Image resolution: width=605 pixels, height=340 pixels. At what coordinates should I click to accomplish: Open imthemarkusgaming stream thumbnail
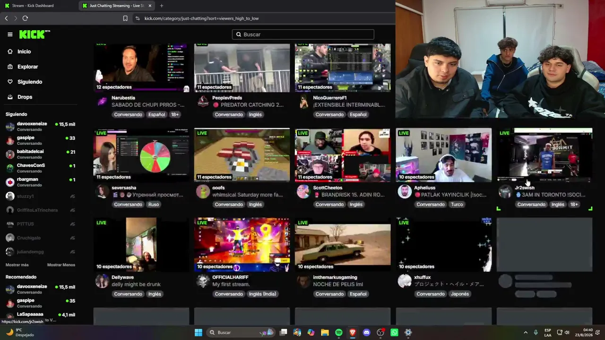(x=343, y=245)
